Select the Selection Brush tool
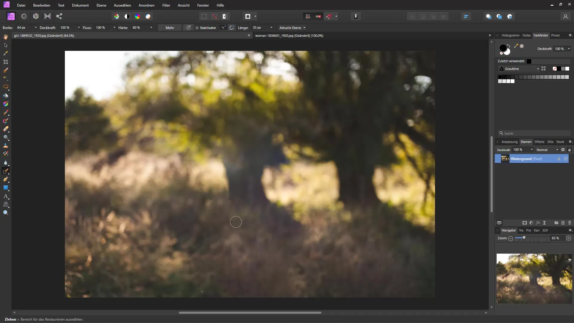574x323 pixels. click(6, 70)
